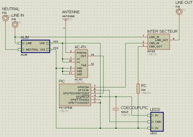Click pin number 14 on AC-RX

click(92, 55)
